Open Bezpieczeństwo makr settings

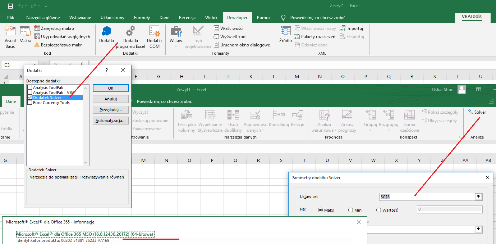click(58, 45)
